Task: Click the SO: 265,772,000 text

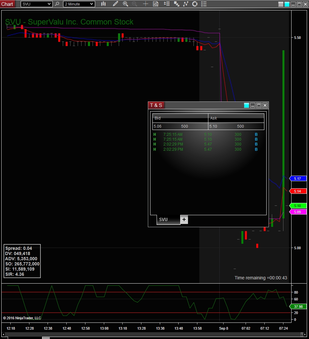Action: (x=22, y=264)
